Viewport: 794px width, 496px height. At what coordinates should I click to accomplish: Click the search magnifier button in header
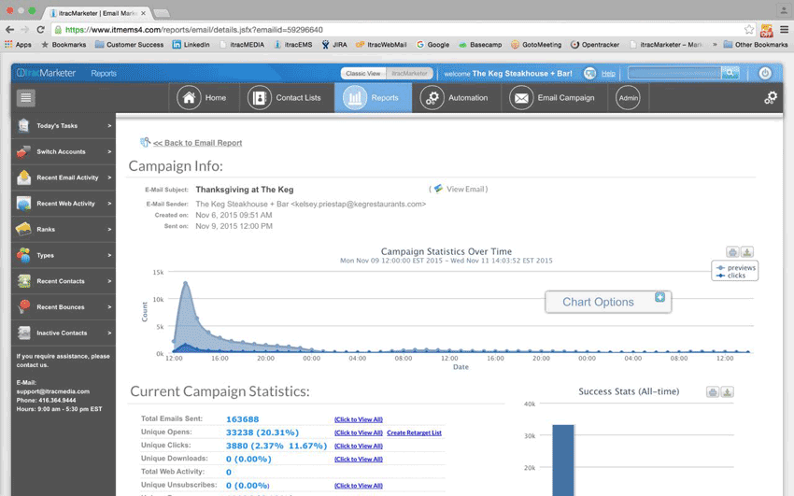pos(730,73)
